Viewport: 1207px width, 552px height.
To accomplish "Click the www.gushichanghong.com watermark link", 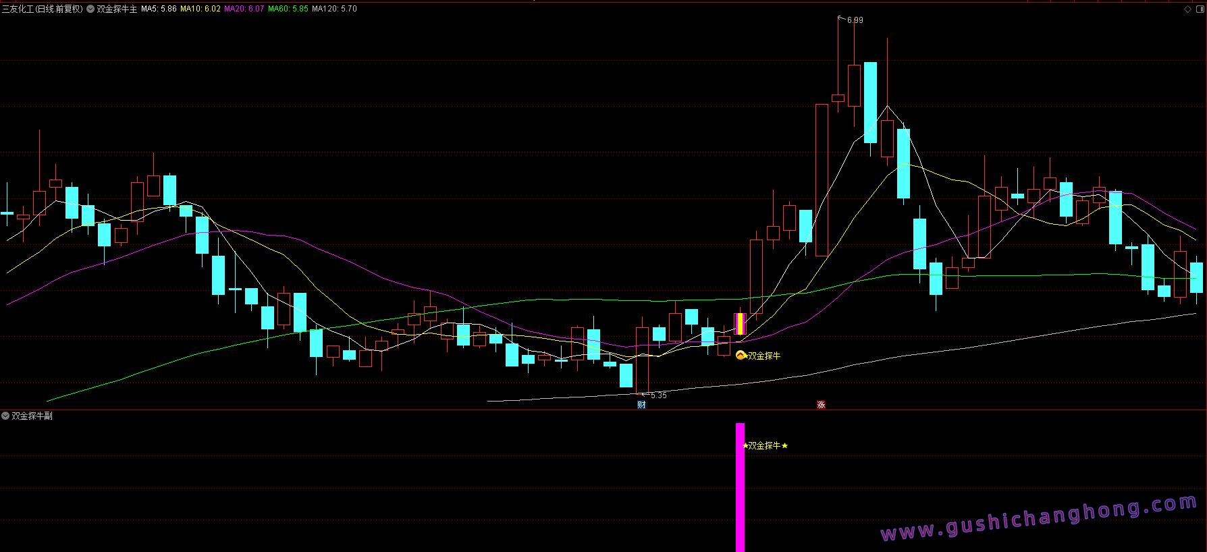I will (1038, 518).
